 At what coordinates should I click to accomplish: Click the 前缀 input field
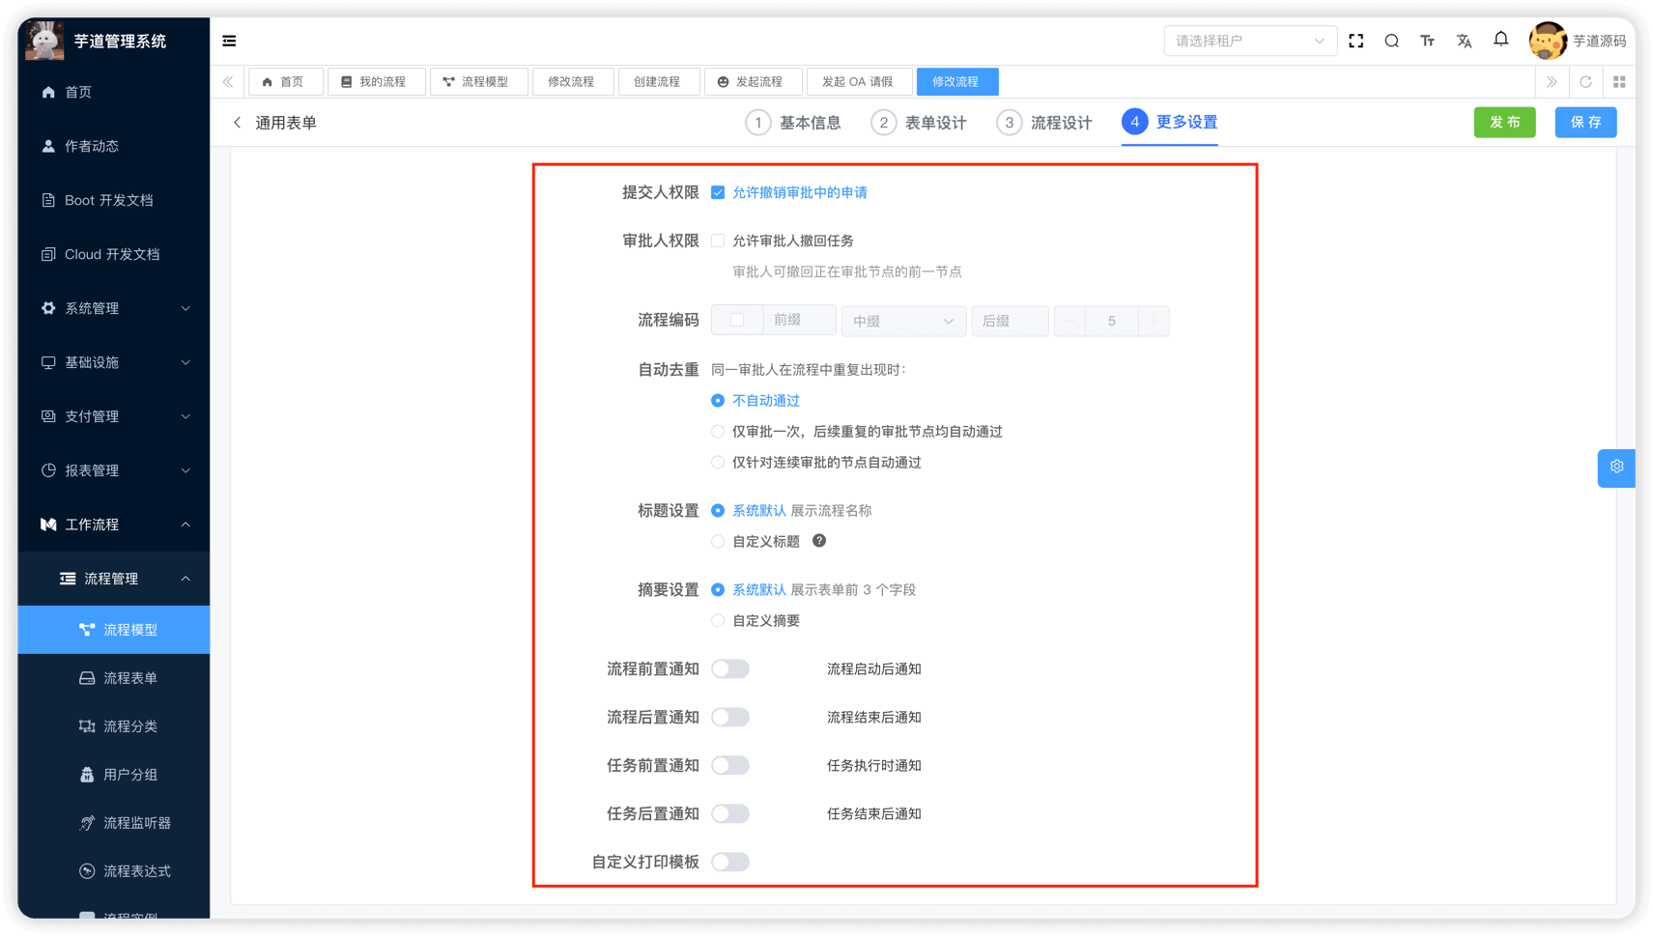[x=798, y=320]
